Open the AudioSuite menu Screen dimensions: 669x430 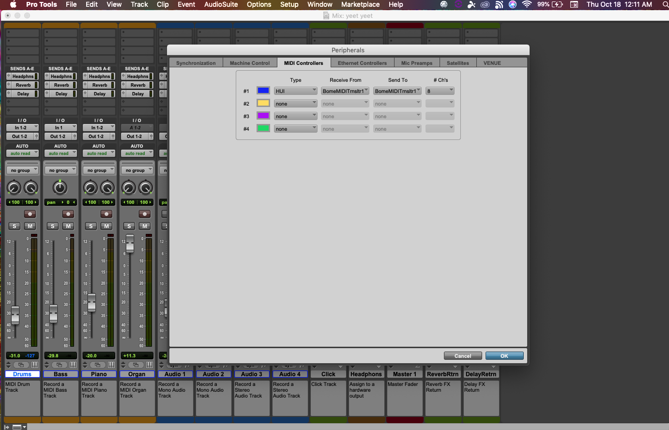[221, 4]
